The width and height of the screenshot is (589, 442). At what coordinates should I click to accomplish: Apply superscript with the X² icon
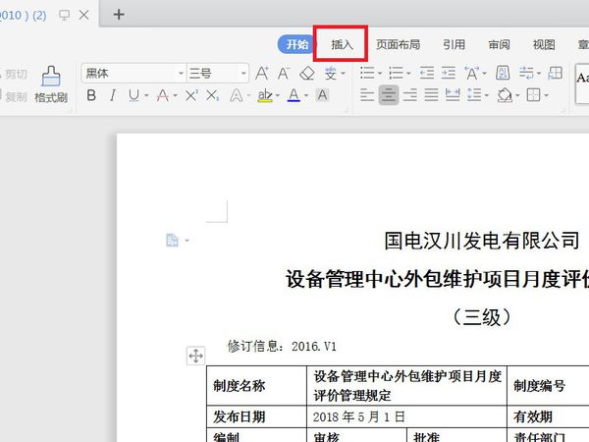tap(191, 95)
